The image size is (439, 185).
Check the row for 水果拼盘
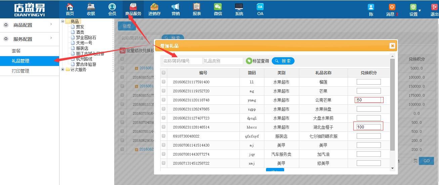(x=164, y=109)
